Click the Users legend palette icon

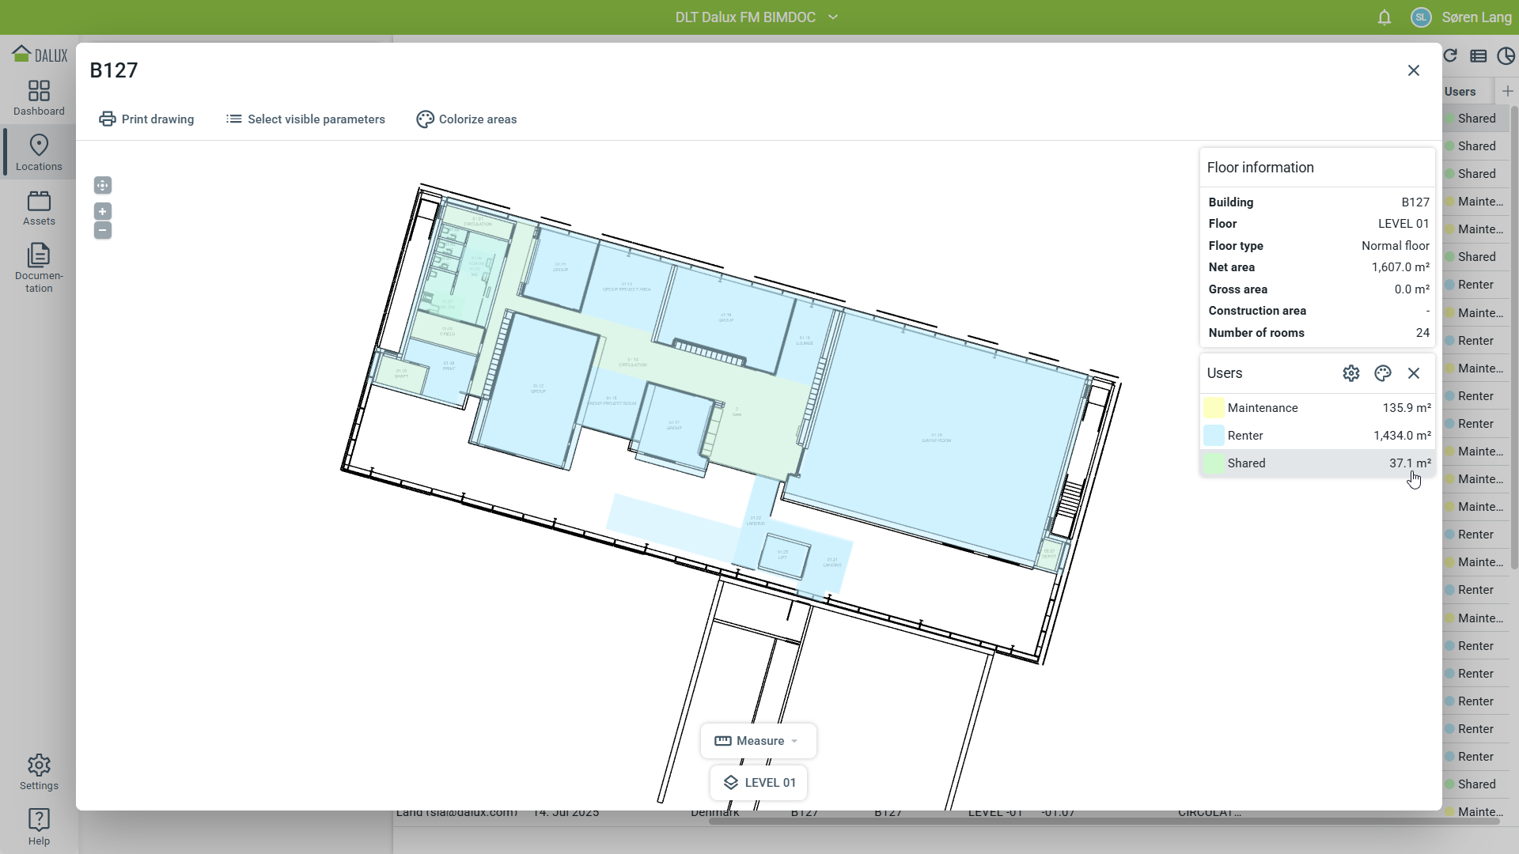pos(1383,373)
